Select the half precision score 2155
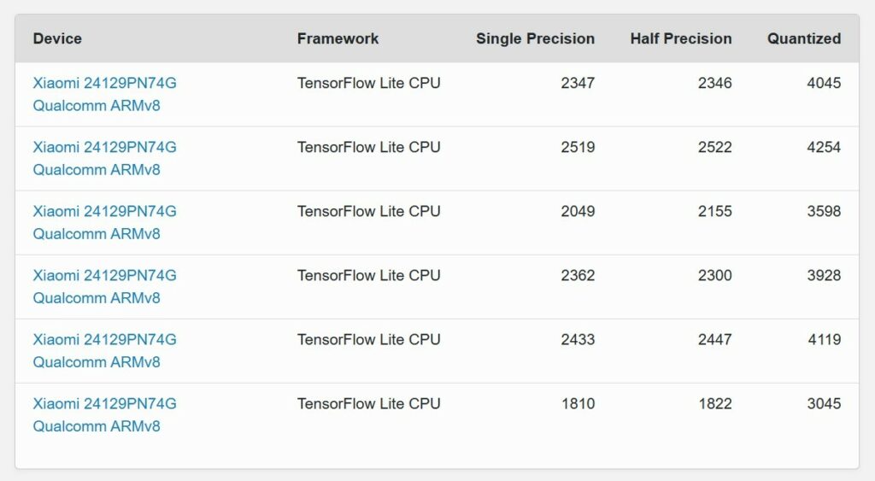This screenshot has width=875, height=481. pyautogui.click(x=714, y=212)
